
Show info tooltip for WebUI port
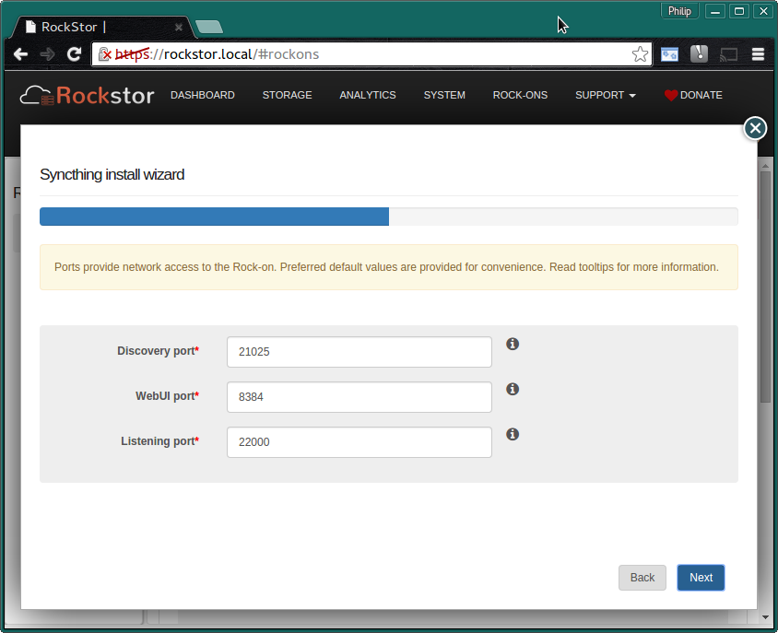click(x=513, y=389)
